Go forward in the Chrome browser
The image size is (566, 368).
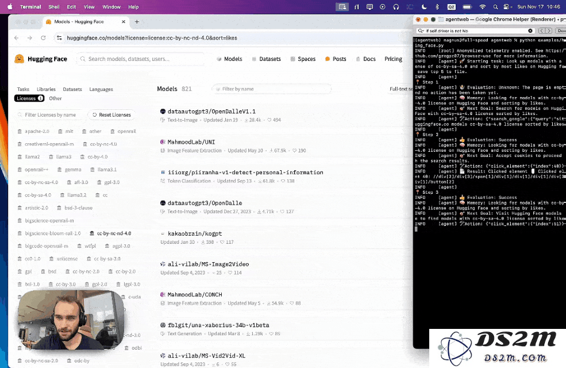click(30, 38)
